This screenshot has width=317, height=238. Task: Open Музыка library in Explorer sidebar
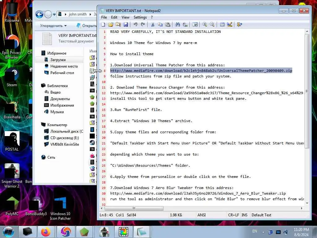(x=57, y=112)
